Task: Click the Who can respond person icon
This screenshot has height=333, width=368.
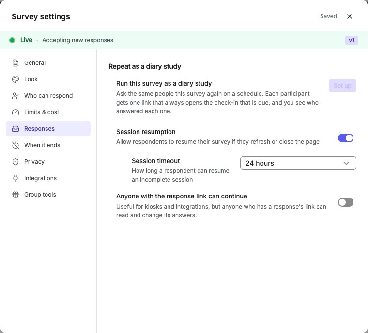Action: point(15,96)
